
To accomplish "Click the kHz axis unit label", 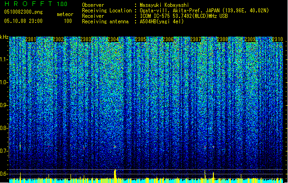I will 4,37.
